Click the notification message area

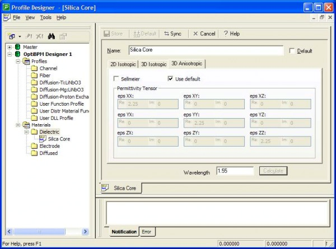(218, 213)
